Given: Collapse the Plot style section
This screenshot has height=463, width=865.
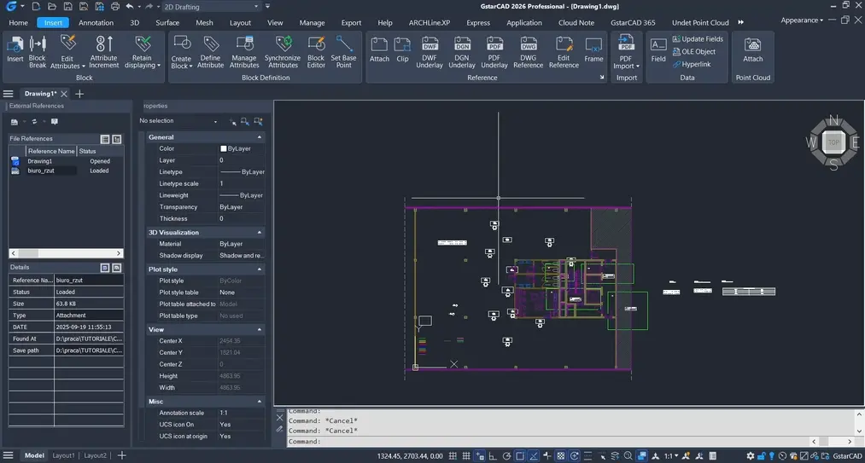Looking at the screenshot, I should [x=260, y=269].
